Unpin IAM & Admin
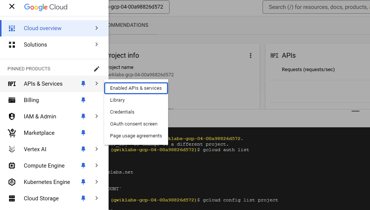The width and height of the screenshot is (370, 210). (83, 116)
